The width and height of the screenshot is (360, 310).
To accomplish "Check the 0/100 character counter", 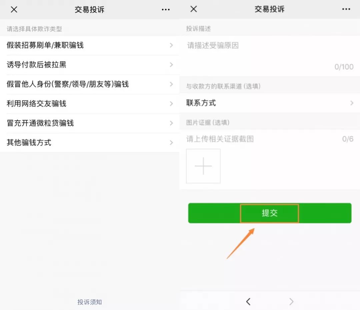I will tap(344, 66).
